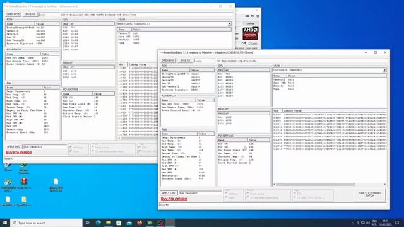Click OPEN BIOS in the back PolarisBiosEditor window
The image size is (404, 227).
[13, 14]
